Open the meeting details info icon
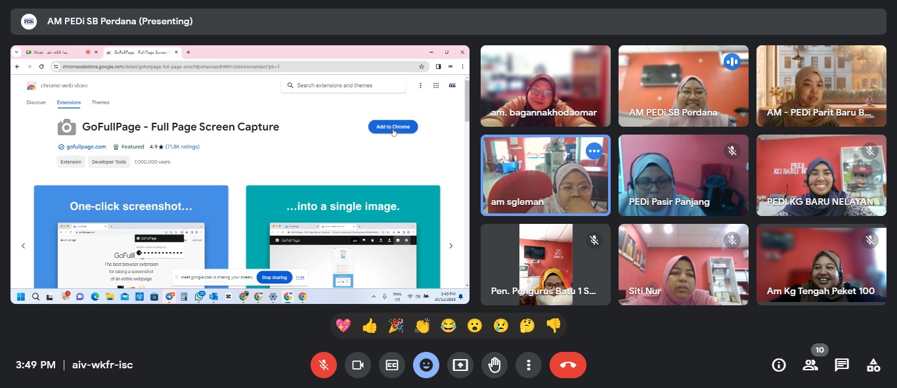Image resolution: width=897 pixels, height=388 pixels. 779,365
